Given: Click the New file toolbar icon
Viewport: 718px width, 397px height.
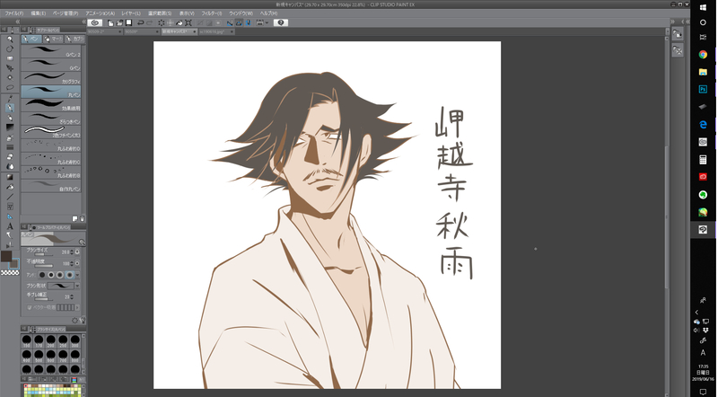Looking at the screenshot, I should [110, 22].
